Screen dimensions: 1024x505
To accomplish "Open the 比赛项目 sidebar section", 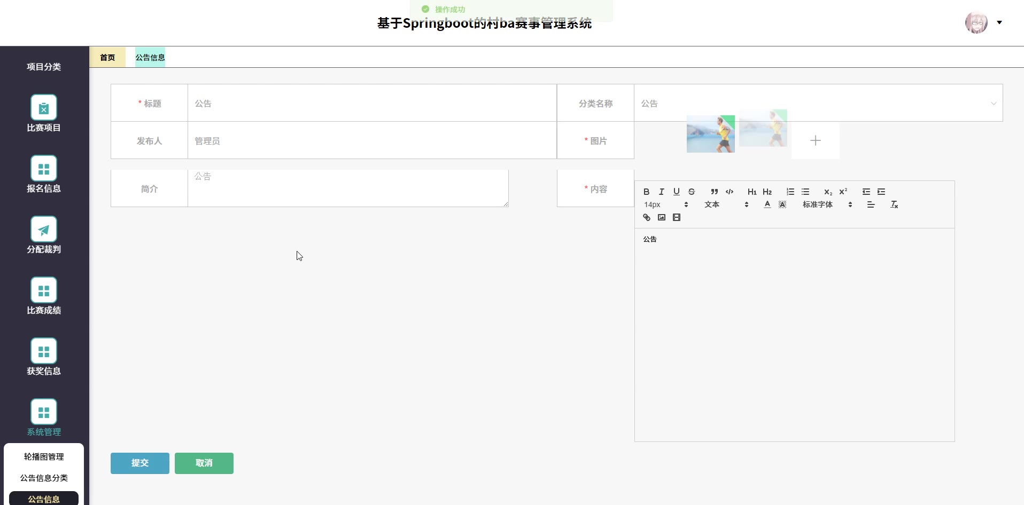I will (44, 114).
